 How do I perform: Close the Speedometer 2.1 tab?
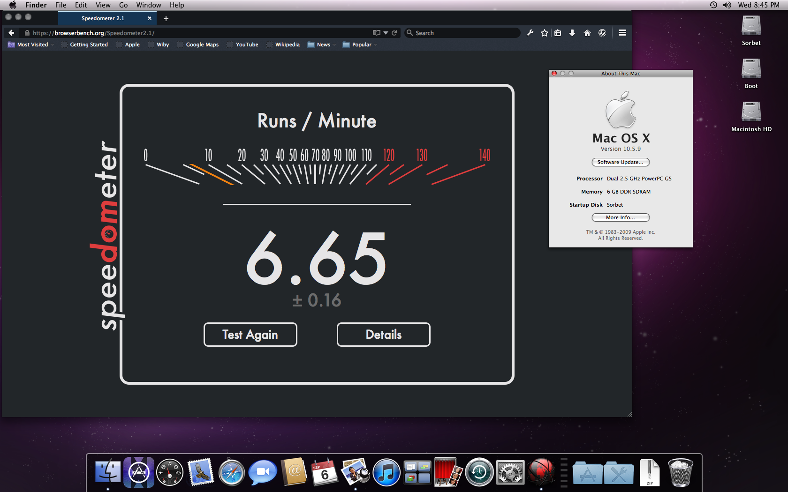pos(150,18)
